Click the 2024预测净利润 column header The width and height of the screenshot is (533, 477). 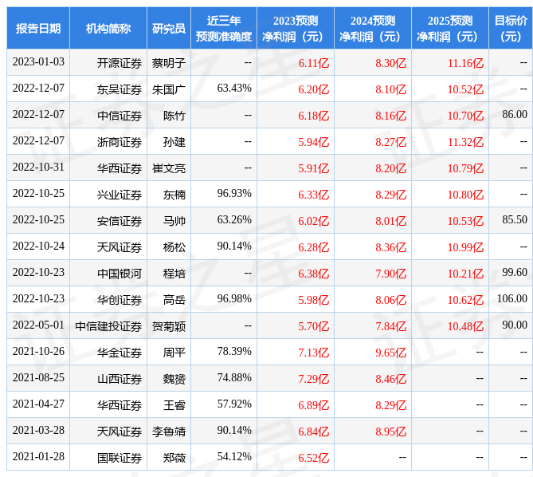click(x=373, y=28)
